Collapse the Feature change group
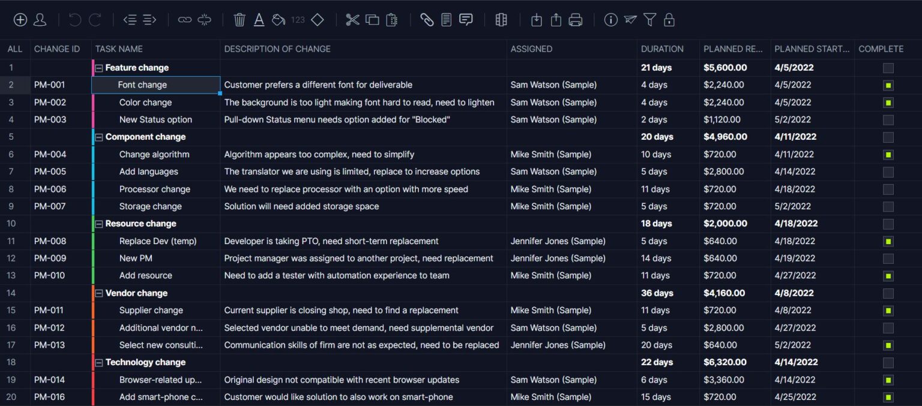This screenshot has width=922, height=406. coord(98,67)
